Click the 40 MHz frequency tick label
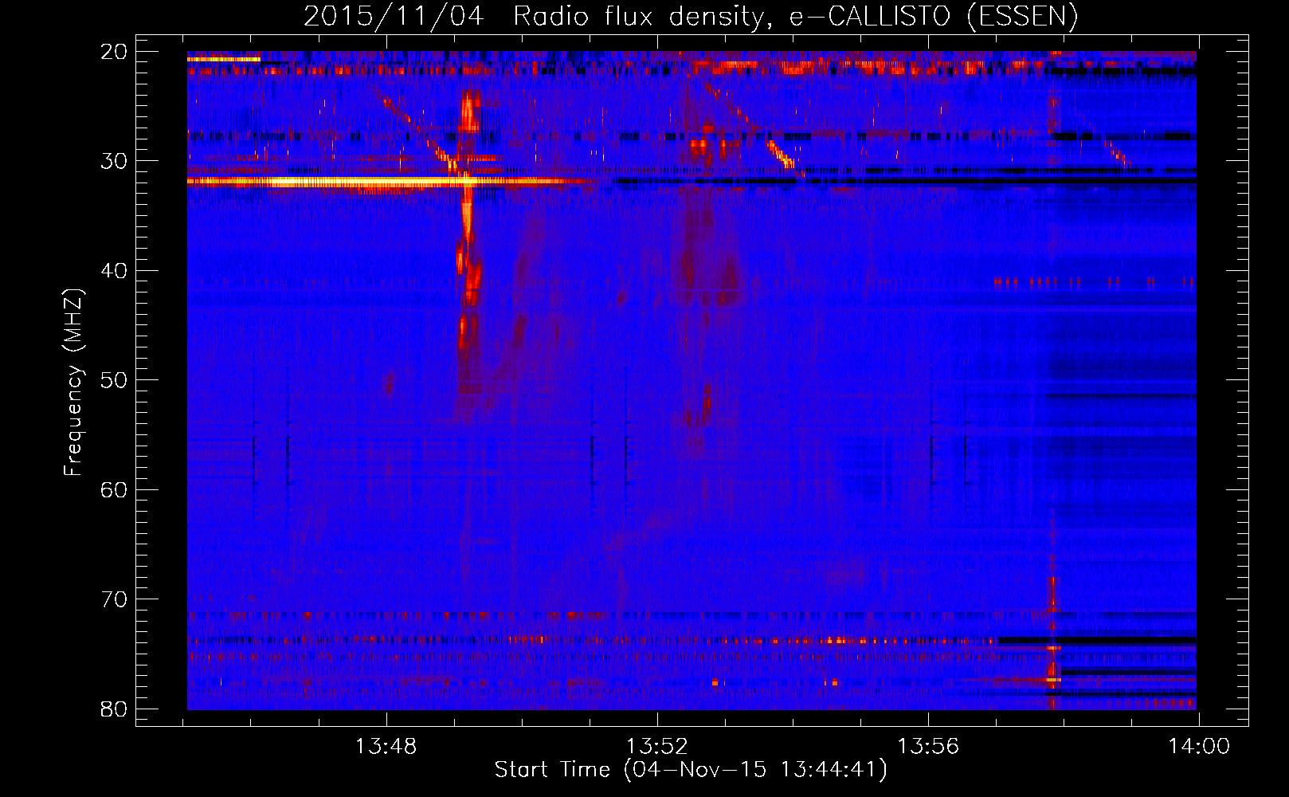The height and width of the screenshot is (797, 1289). click(x=115, y=271)
